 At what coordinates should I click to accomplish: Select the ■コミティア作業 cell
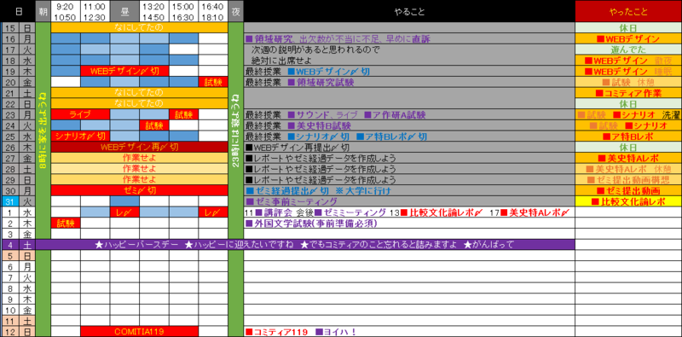click(x=628, y=93)
